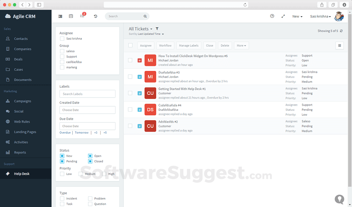Viewport: 352px width, 207px height.
Task: Click the Overdue due date link
Action: click(x=65, y=133)
